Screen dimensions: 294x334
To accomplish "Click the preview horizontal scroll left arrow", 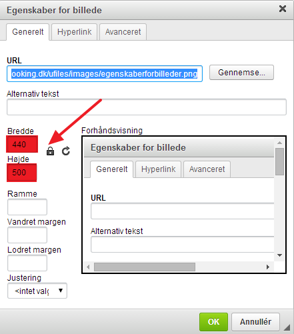I will tap(88, 267).
